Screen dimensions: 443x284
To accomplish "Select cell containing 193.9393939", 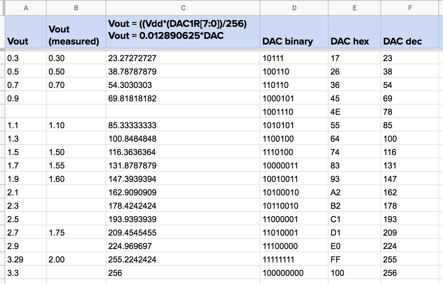I will click(183, 219).
